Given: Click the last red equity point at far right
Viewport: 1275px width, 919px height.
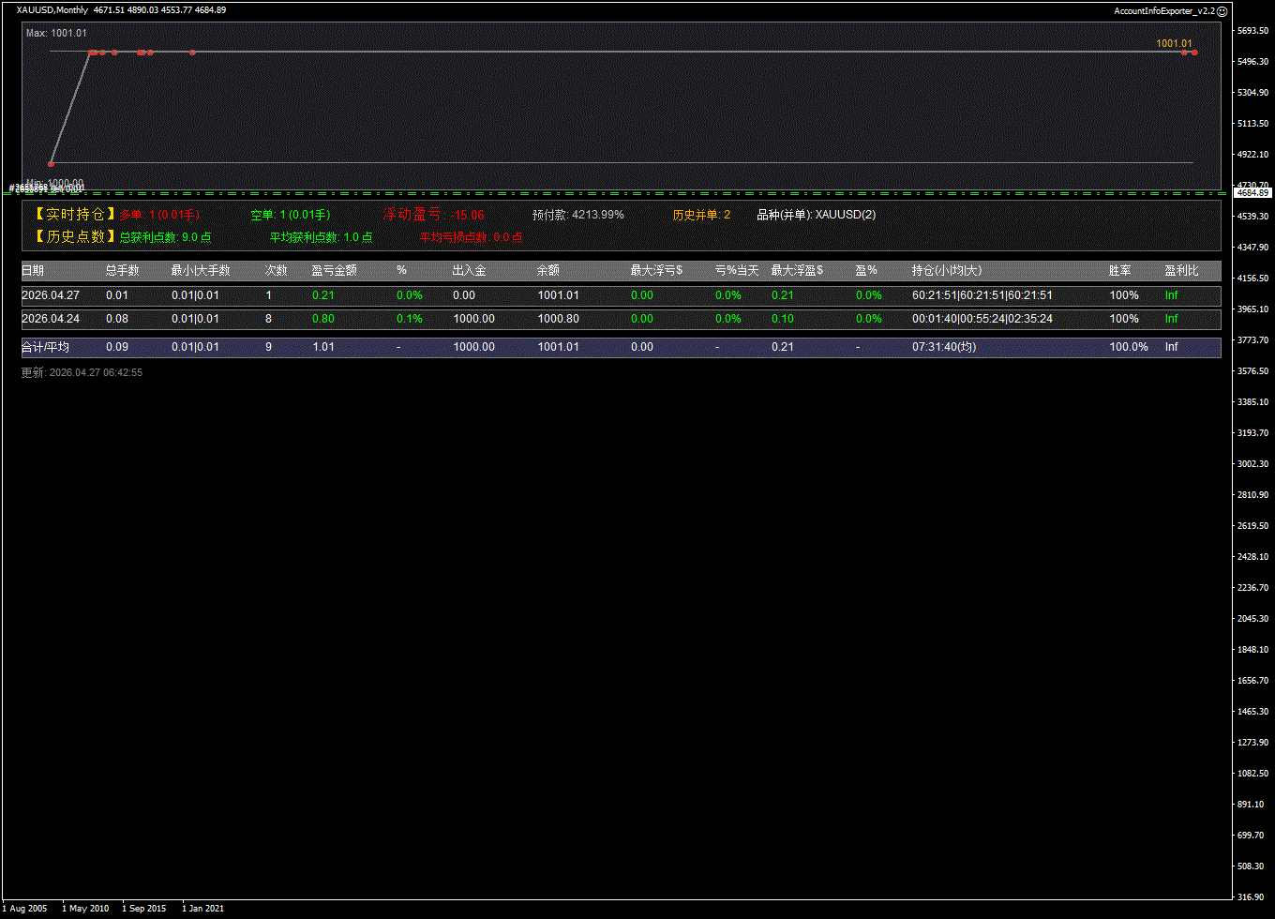Looking at the screenshot, I should coord(1194,53).
